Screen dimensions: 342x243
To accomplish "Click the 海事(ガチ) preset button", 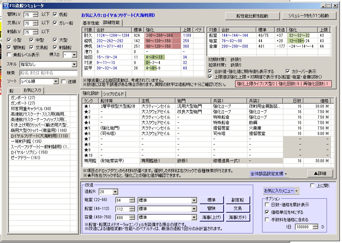I will pyautogui.click(x=238, y=217).
